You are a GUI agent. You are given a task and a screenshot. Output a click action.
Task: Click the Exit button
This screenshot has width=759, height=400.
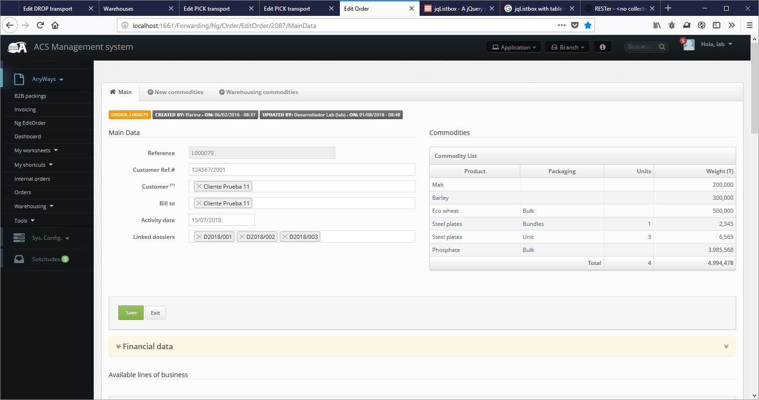(x=155, y=313)
